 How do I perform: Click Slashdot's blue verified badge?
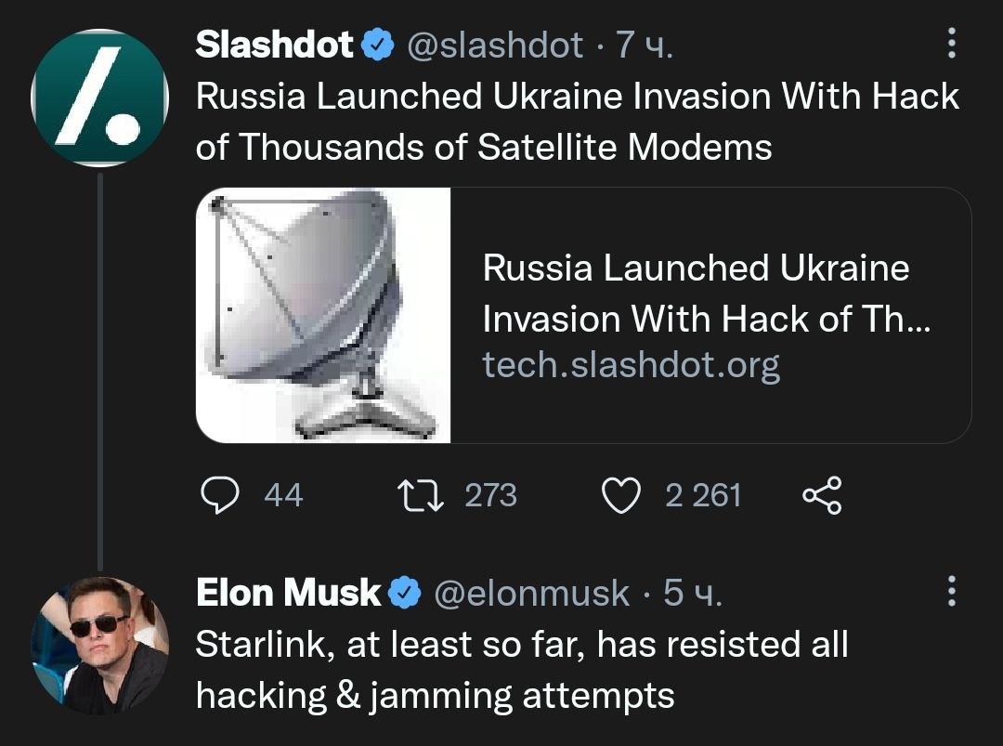(x=377, y=45)
